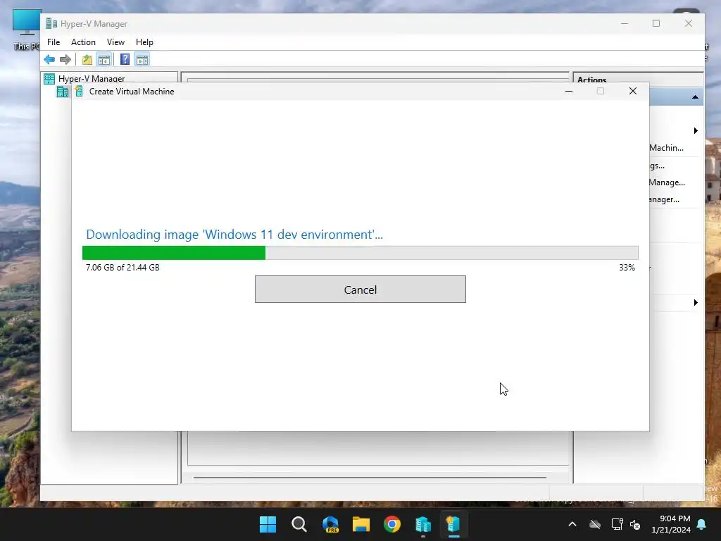This screenshot has width=721, height=541.
Task: Click the '7.06 GB of 21.44 GB' text
Action: point(123,267)
